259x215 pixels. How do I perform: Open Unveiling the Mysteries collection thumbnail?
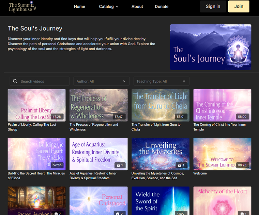161,154
